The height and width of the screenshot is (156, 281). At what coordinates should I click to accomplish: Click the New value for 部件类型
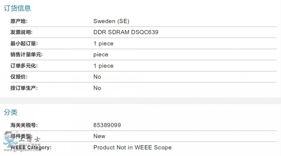99,136
